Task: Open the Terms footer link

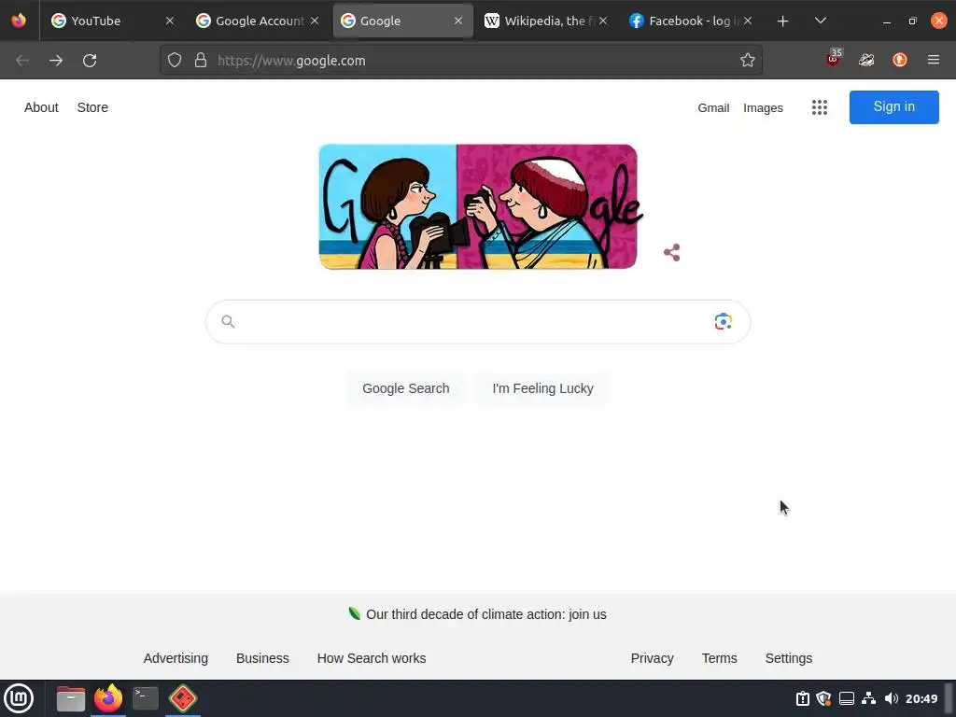Action: pyautogui.click(x=720, y=658)
